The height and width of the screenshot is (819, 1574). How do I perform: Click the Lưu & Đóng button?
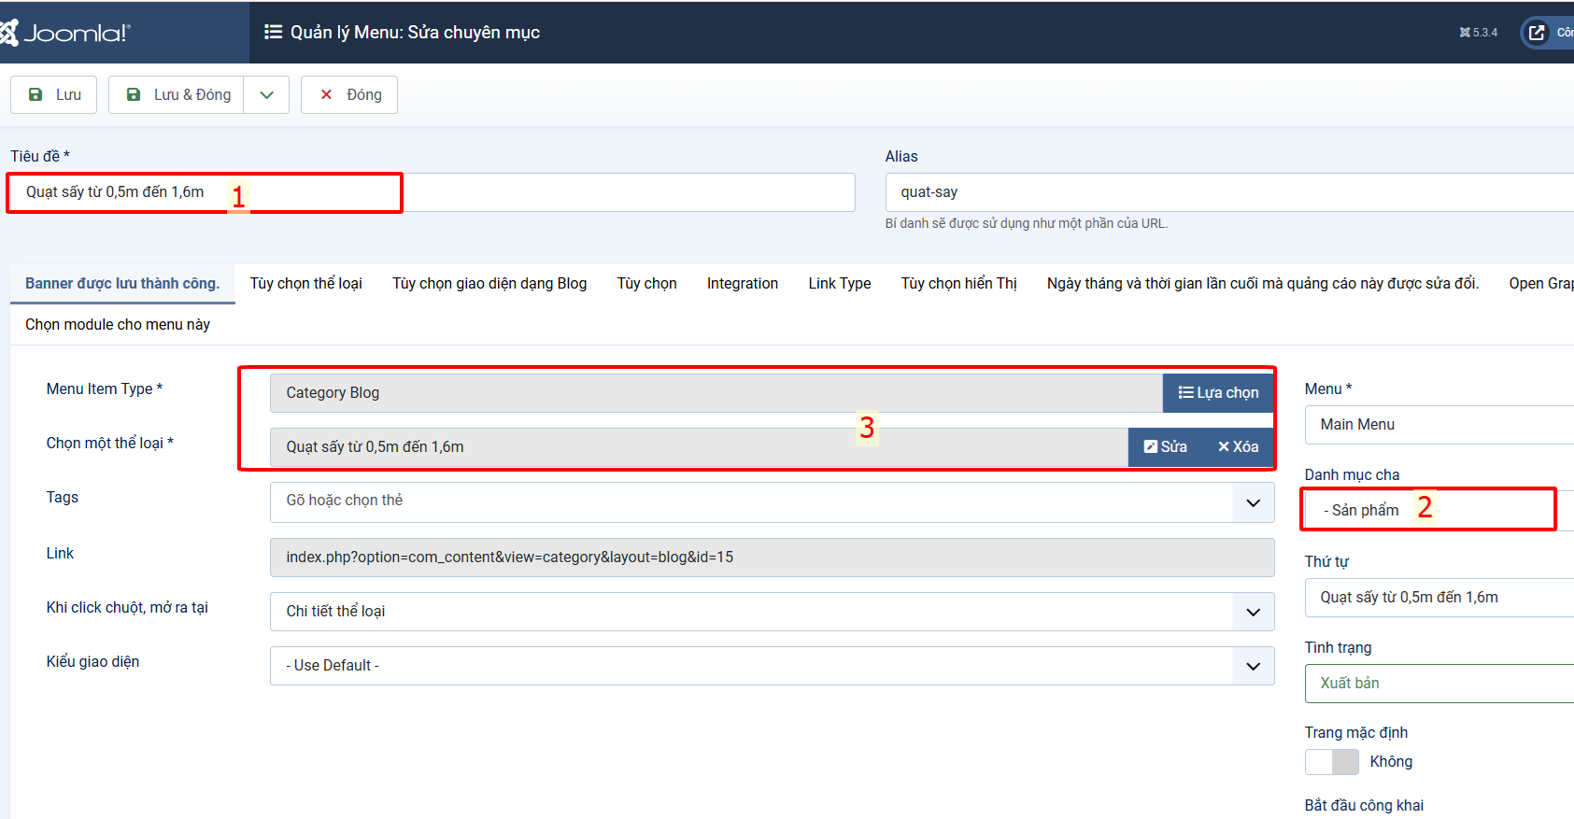[177, 94]
